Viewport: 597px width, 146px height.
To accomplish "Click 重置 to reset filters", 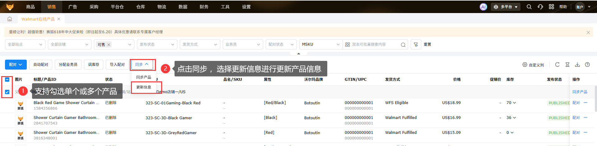I will 427,44.
